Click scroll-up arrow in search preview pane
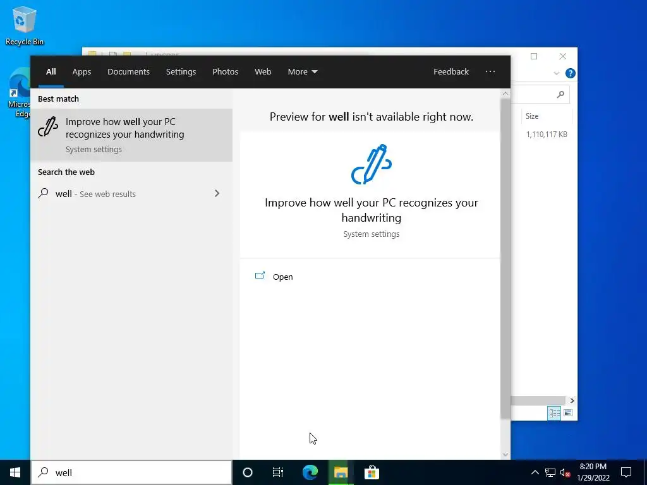Screen dimensions: 647x485 [505, 93]
